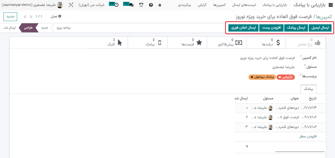335x158 pixels.
Task: Click the ارسال پیامک button
Action: [296, 28]
